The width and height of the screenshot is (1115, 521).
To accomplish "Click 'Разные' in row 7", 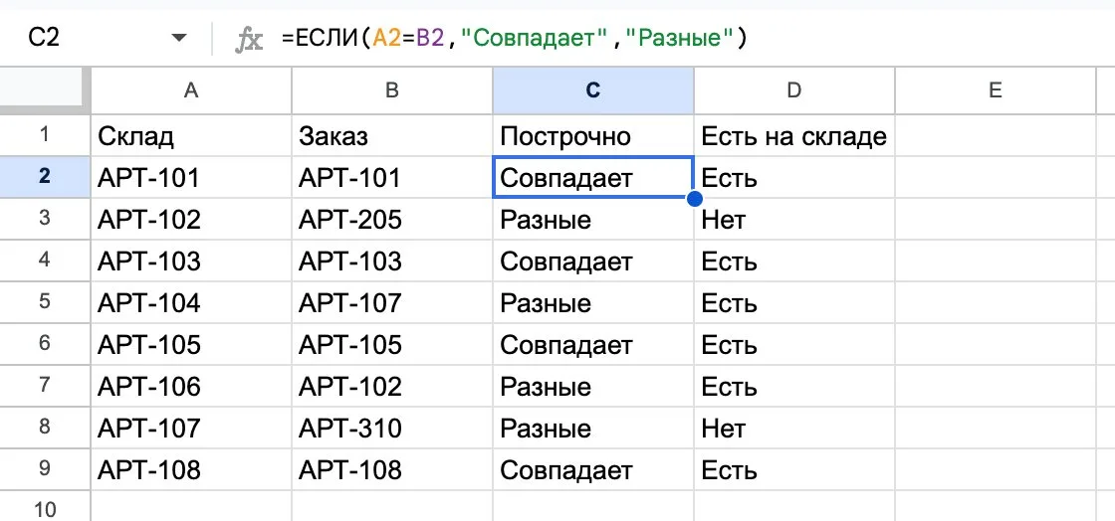I will click(x=593, y=386).
